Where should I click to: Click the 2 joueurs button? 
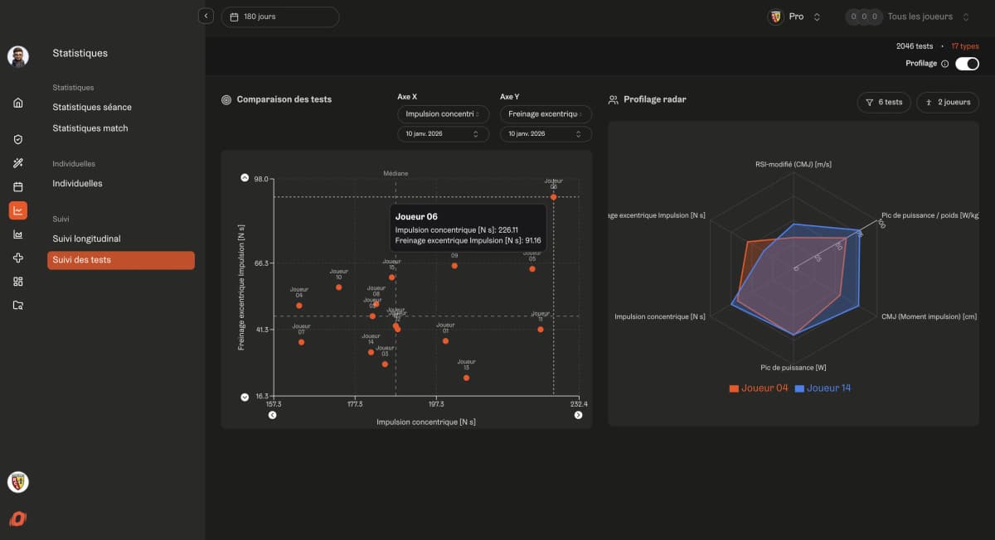click(947, 103)
